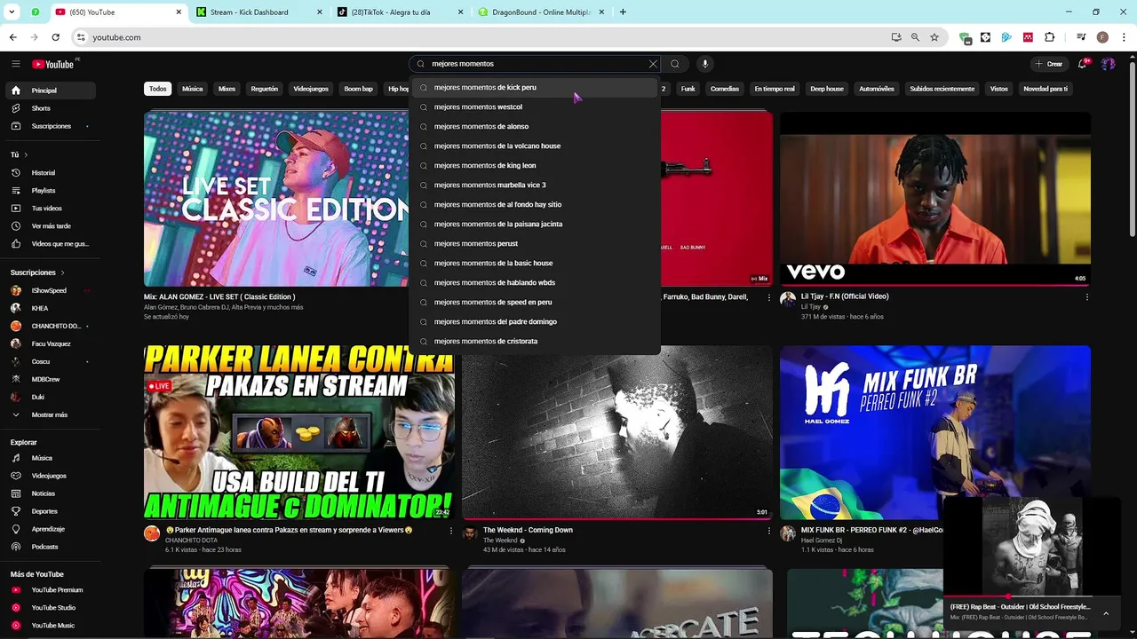Viewport: 1137px width, 639px height.
Task: Select the Mixes filter chip
Action: (x=227, y=89)
